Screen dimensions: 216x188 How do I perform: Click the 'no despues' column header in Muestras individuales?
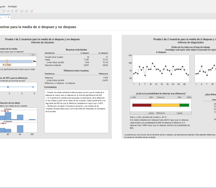coord(103,53)
